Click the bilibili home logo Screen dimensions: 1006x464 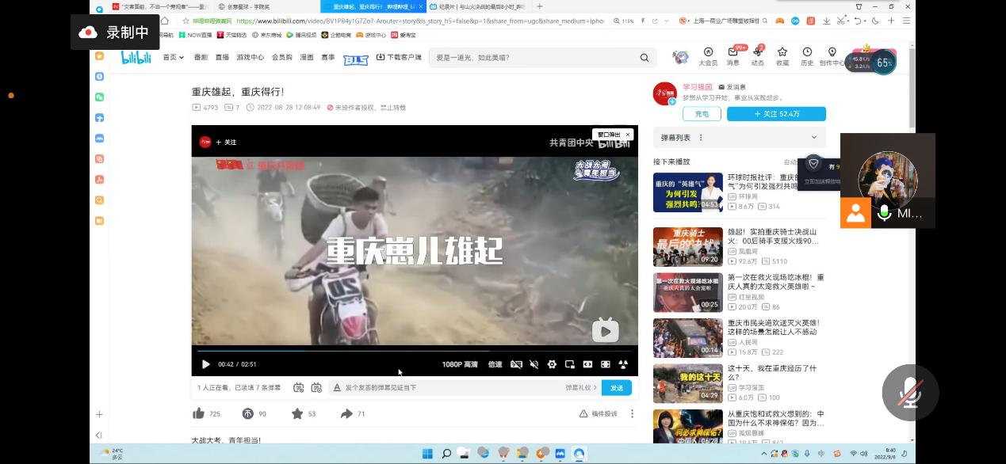136,57
